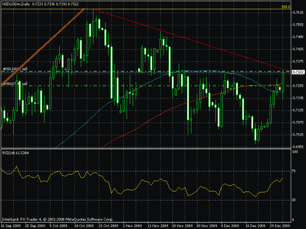Click the RSI 30 level label
Screen dimensions: 306x229
(x=293, y=200)
